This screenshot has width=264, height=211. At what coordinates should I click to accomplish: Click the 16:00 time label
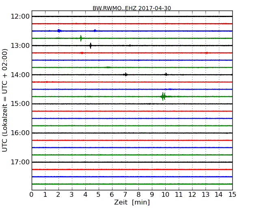pos(20,133)
